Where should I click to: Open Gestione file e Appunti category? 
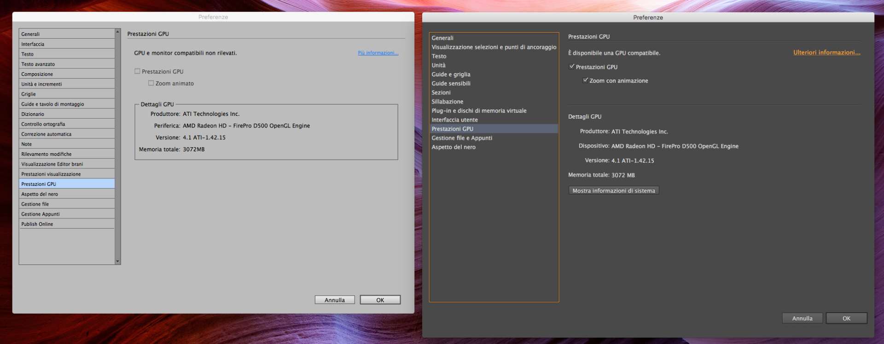[x=494, y=138]
